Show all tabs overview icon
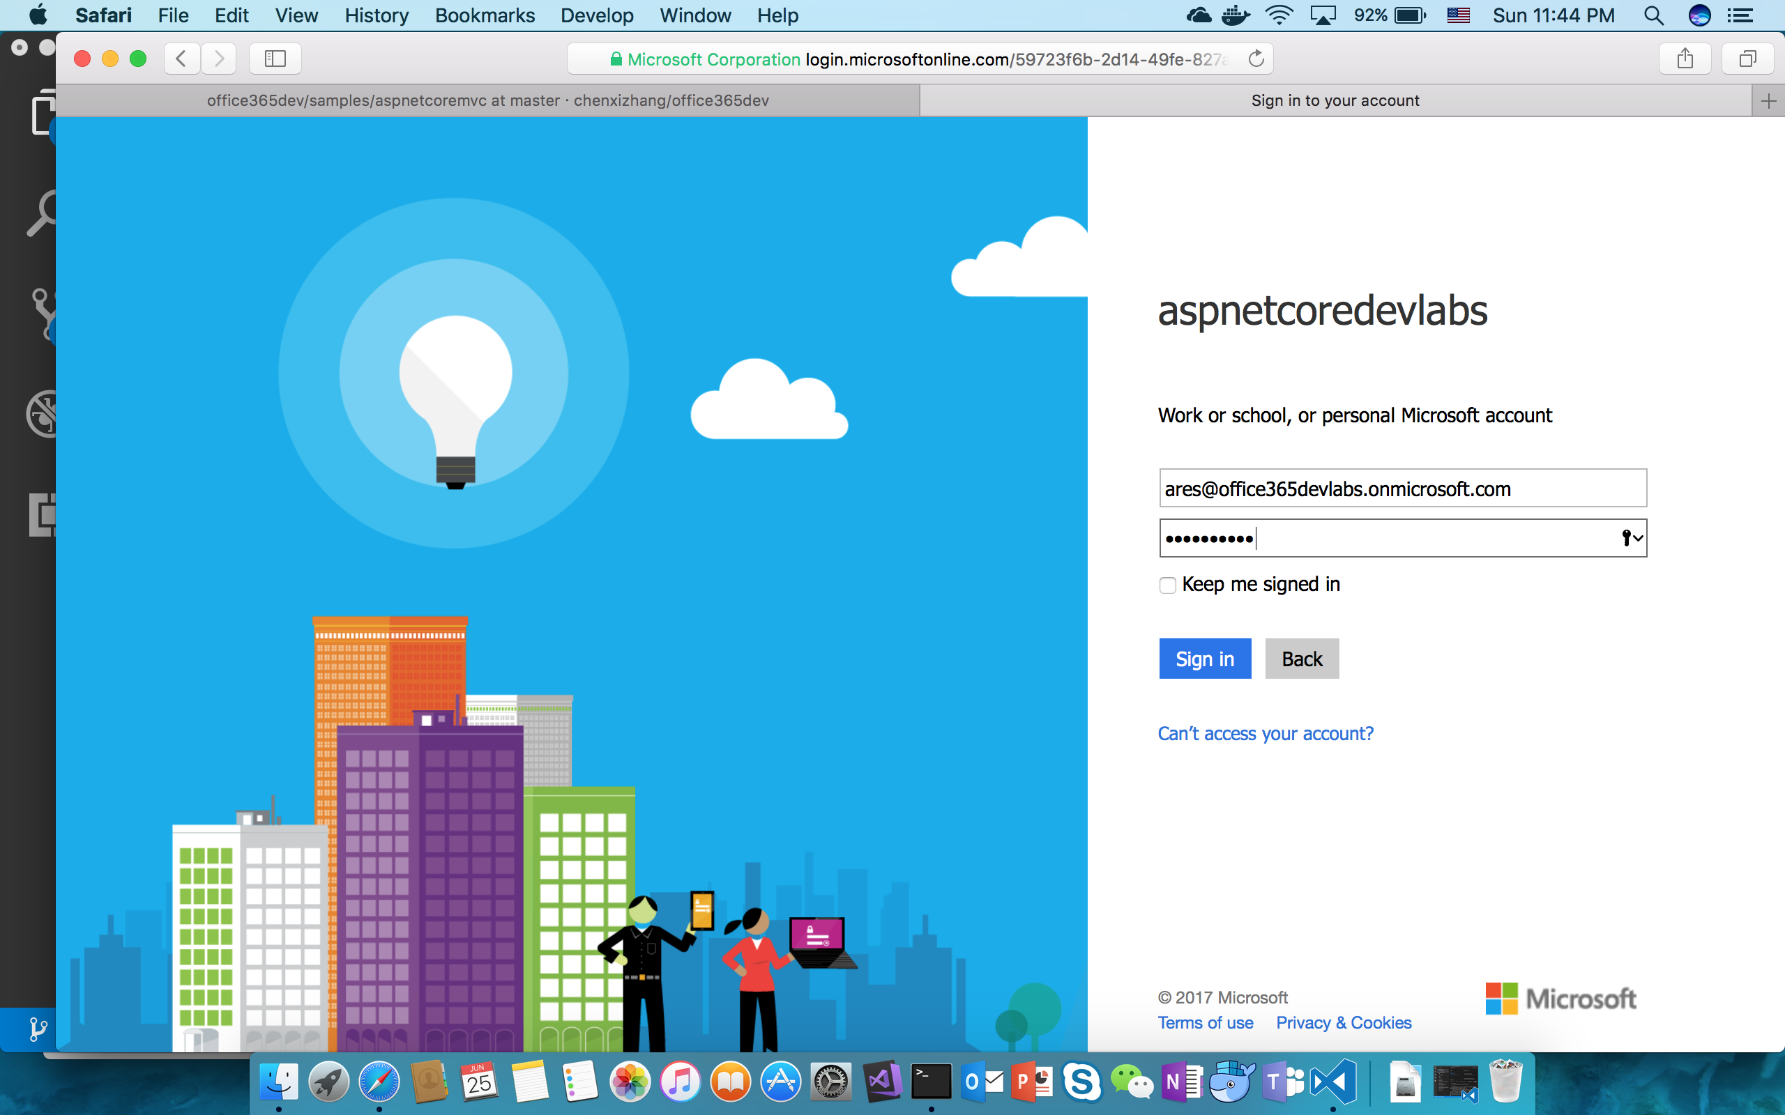This screenshot has height=1115, width=1785. pos(1747,59)
